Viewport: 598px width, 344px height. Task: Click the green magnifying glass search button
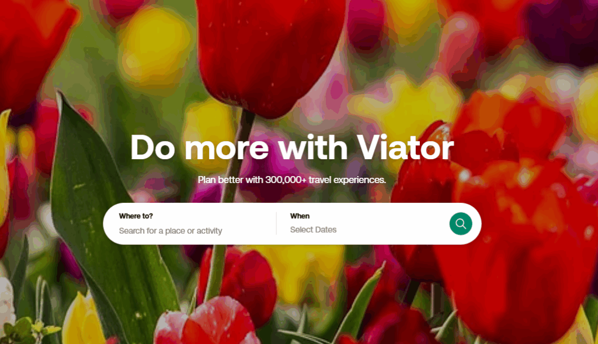click(x=460, y=224)
